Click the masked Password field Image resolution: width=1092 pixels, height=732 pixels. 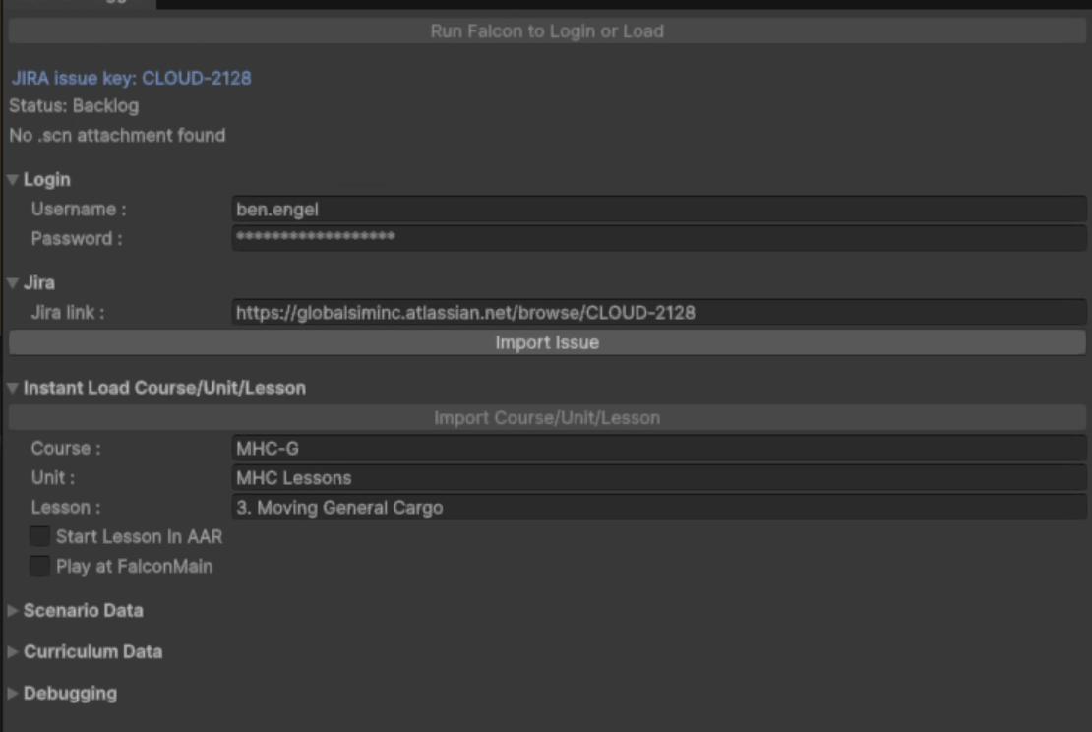(x=659, y=238)
